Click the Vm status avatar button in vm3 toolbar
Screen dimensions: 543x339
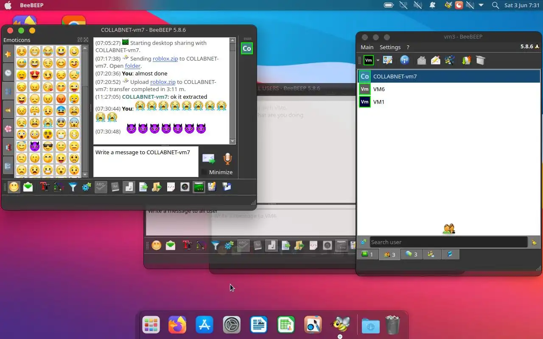tap(369, 60)
